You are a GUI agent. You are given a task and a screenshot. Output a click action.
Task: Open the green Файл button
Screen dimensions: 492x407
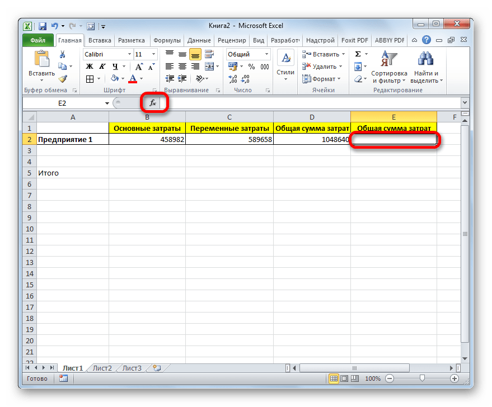38,40
